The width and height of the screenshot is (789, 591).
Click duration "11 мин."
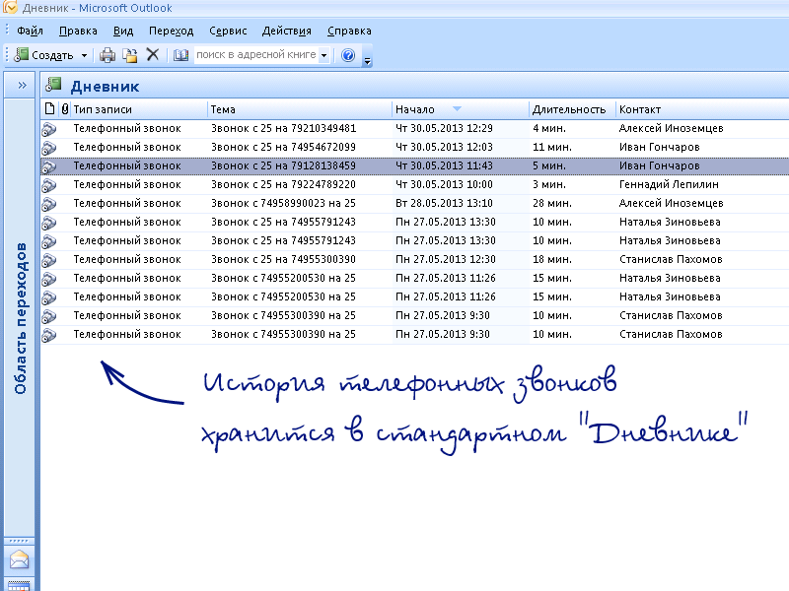pos(552,147)
